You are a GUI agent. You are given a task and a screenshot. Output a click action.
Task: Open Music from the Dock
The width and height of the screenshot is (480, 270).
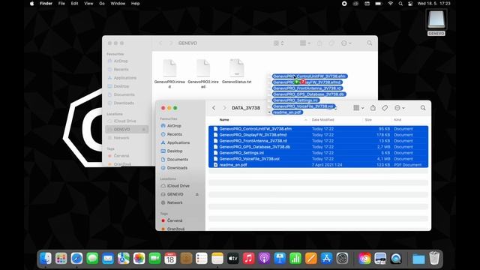[x=248, y=259]
